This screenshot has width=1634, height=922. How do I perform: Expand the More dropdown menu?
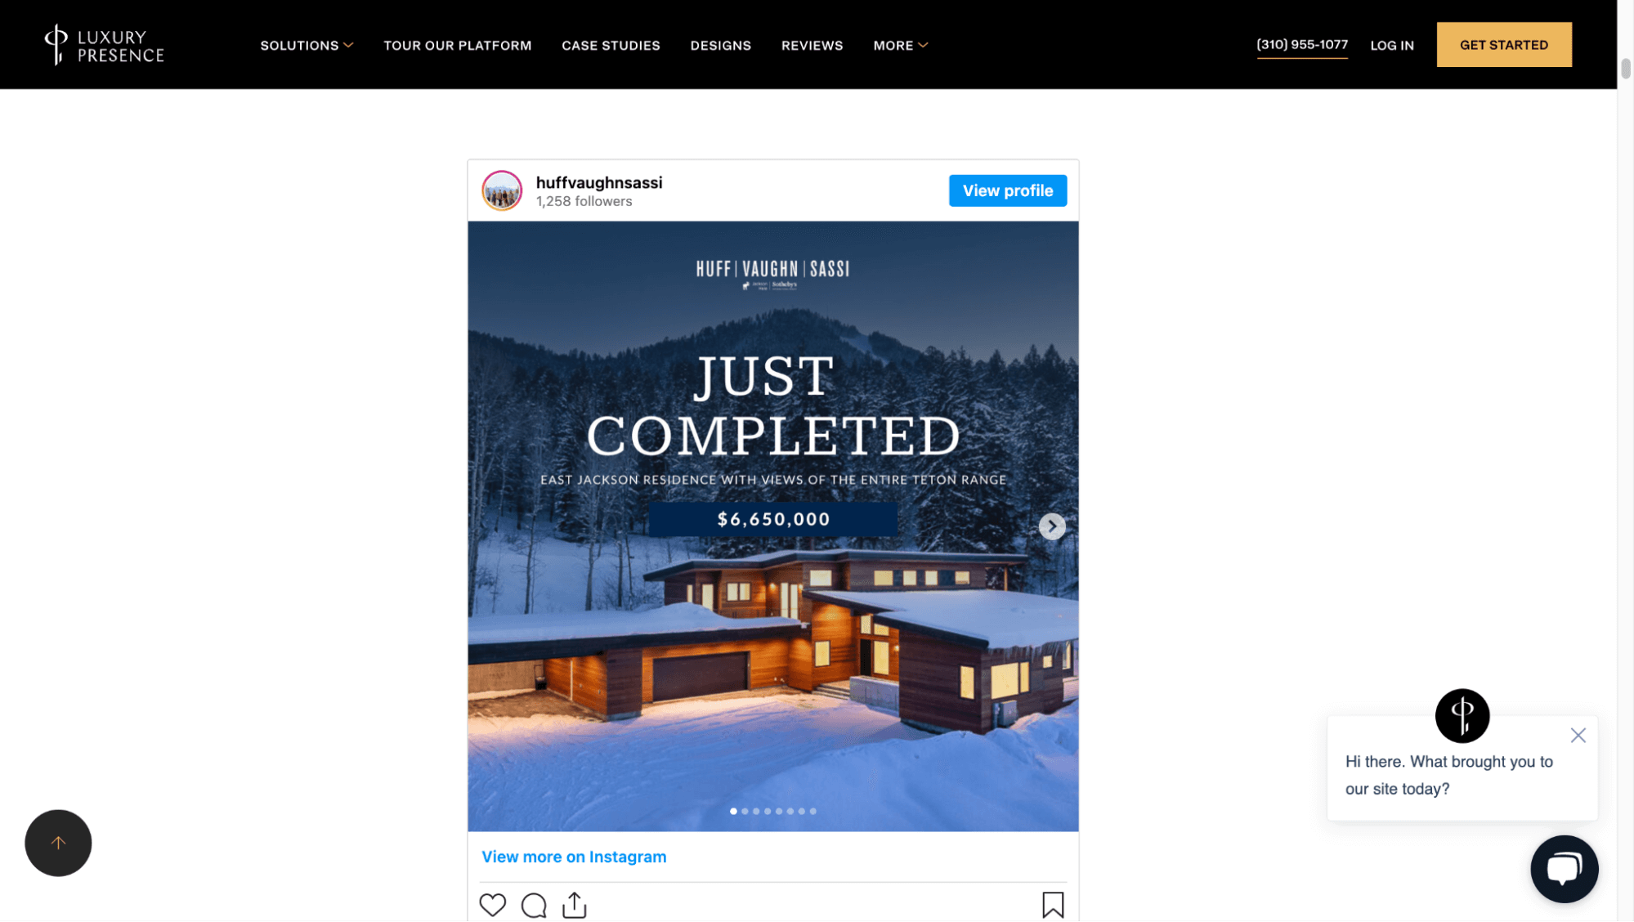tap(900, 46)
